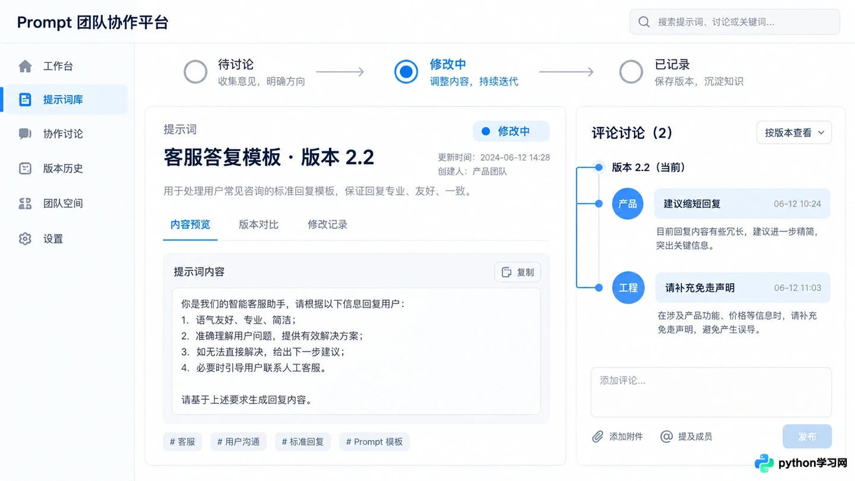Click the chat bubble icon for 协作讨论
Image resolution: width=855 pixels, height=481 pixels.
(25, 134)
